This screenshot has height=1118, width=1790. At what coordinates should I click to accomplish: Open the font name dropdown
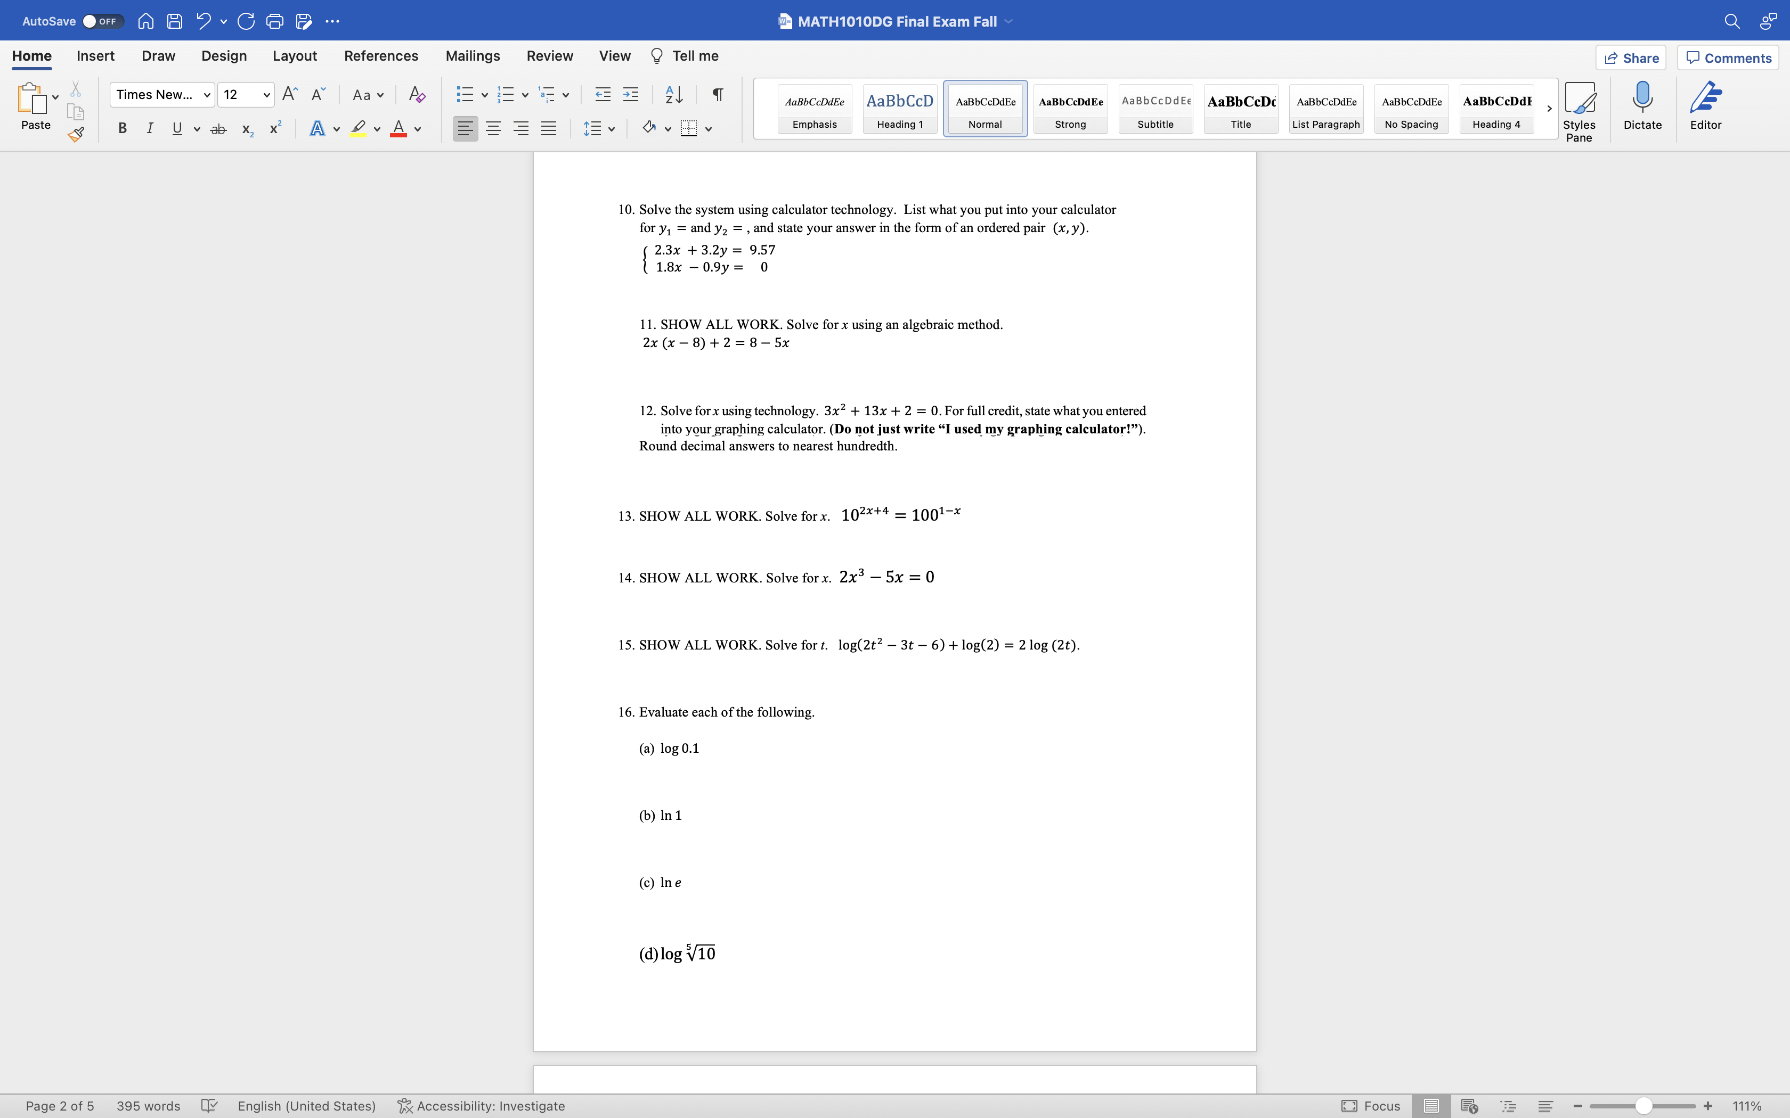(206, 95)
